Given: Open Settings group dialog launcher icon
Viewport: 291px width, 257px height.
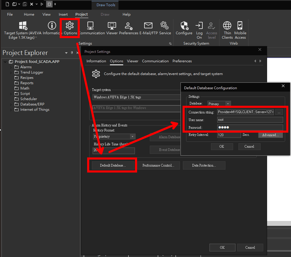Looking at the screenshot, I should pos(170,44).
